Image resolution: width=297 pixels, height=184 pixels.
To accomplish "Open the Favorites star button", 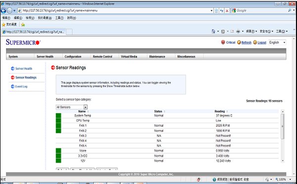I will 9,24.
